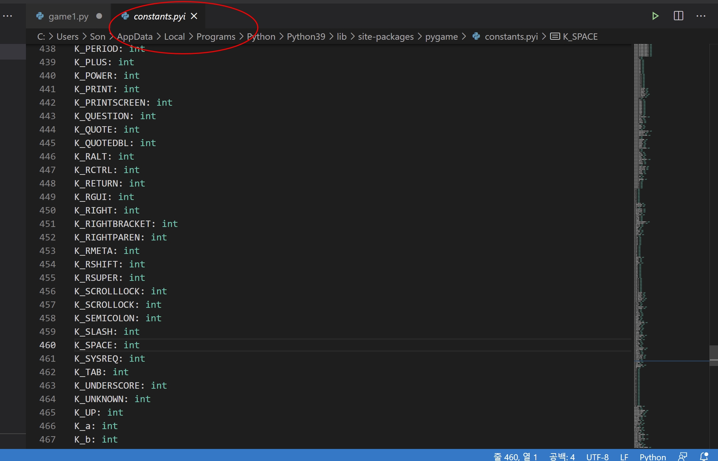Click the notifications bell in status bar

click(x=704, y=457)
